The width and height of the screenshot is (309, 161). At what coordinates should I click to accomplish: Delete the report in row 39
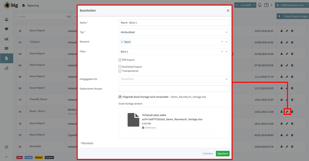pos(292,31)
